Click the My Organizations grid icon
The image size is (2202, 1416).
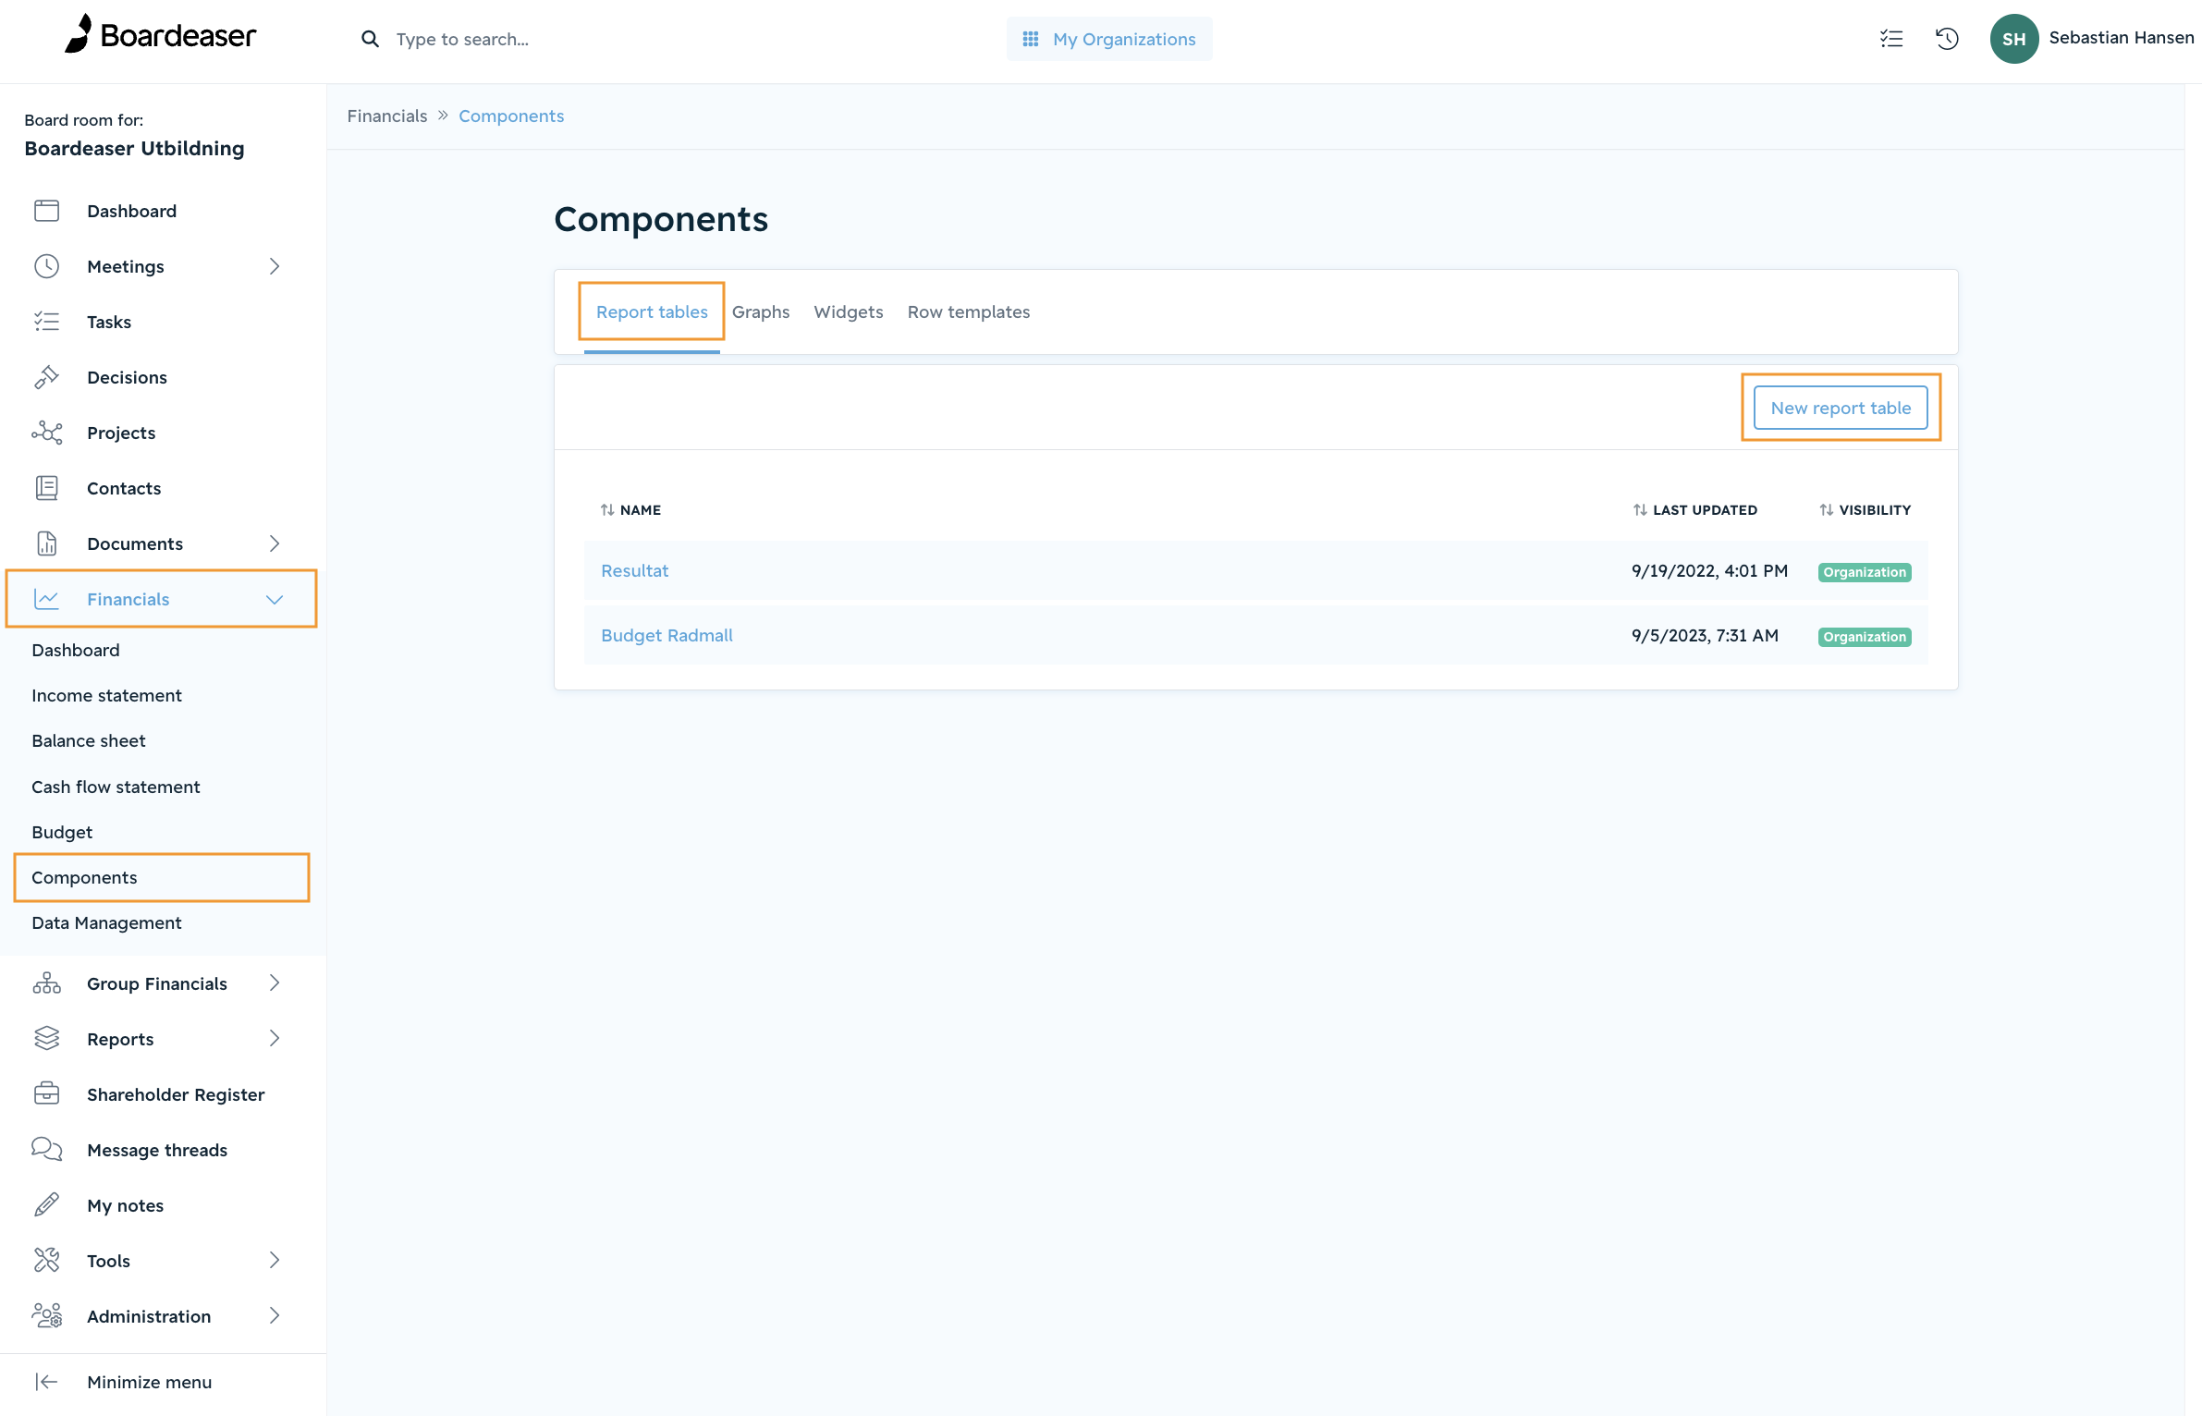(1031, 39)
